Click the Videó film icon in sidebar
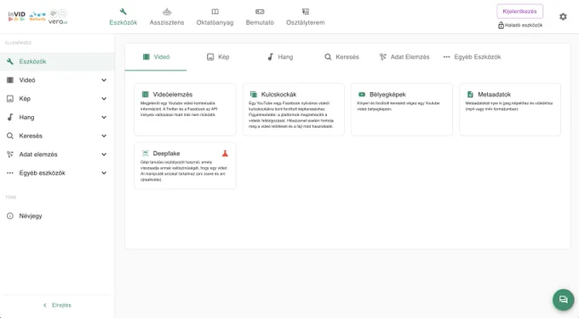Viewport: 579px width, 318px height. click(x=10, y=80)
